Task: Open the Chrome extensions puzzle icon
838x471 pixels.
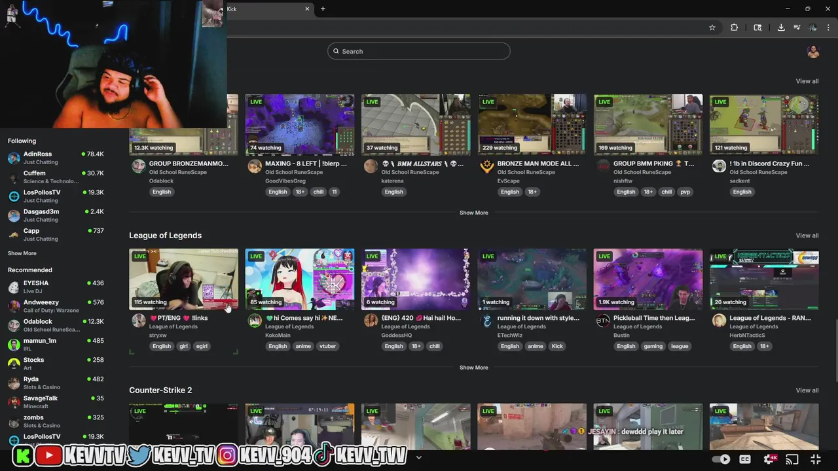Action: [734, 27]
